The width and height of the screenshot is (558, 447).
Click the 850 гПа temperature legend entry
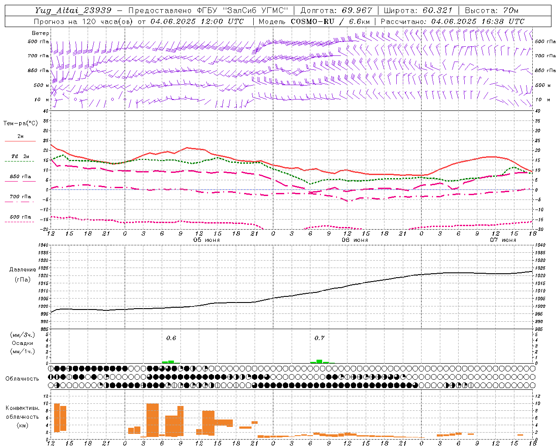click(20, 177)
